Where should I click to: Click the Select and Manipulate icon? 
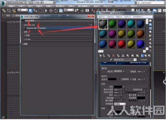click(82, 11)
